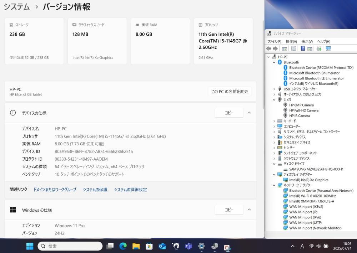Open Microsoft Store from taskbar
This screenshot has width=357, height=253.
[x=149, y=246]
